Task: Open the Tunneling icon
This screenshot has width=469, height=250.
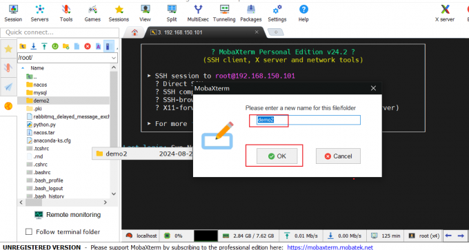Action: 224,14
